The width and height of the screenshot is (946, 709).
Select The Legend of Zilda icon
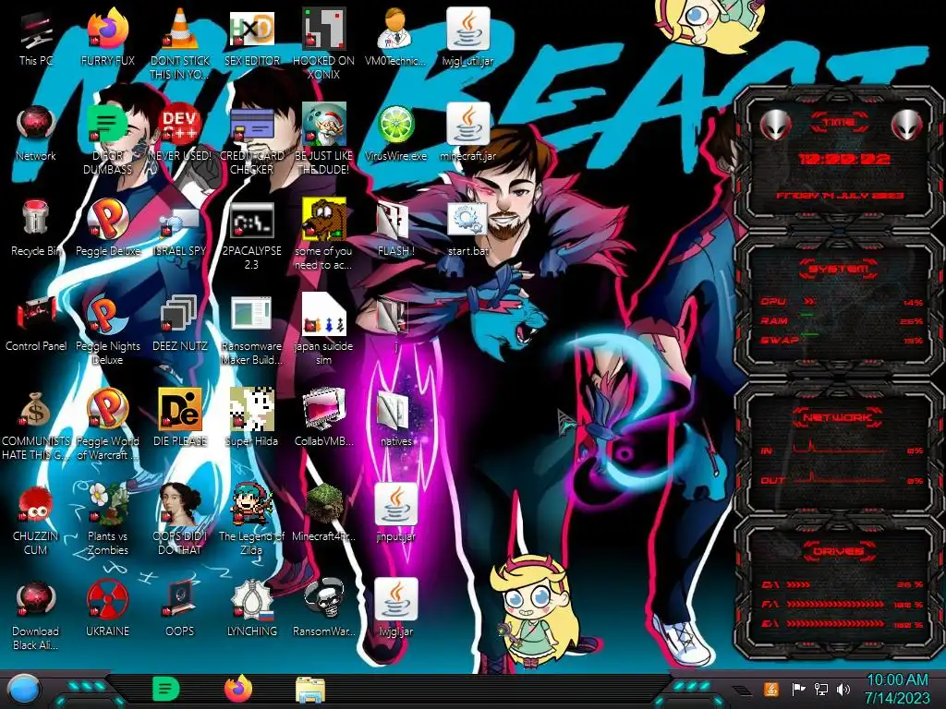252,521
